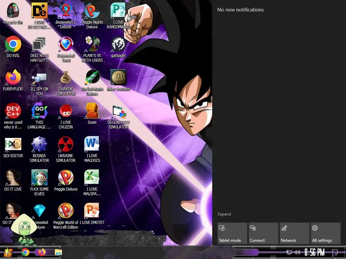Open the volume tray icon

(x=297, y=252)
